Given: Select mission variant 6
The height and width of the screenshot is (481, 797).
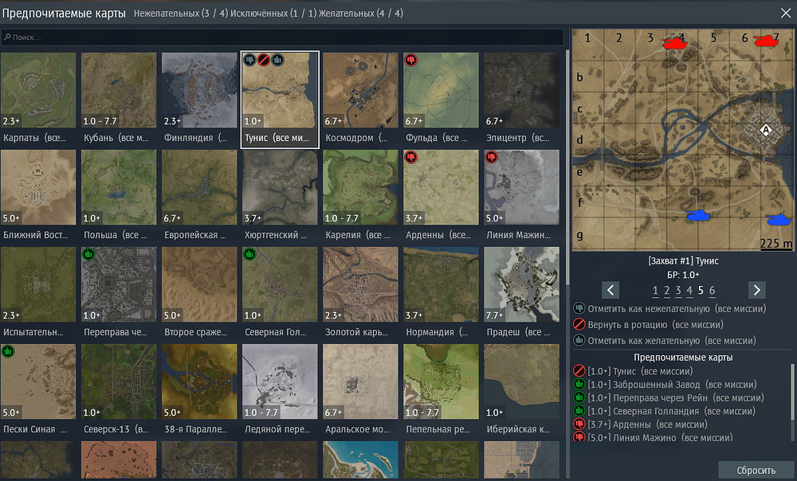Looking at the screenshot, I should [x=712, y=291].
